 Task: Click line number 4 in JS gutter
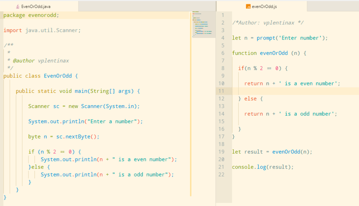pos(223,38)
